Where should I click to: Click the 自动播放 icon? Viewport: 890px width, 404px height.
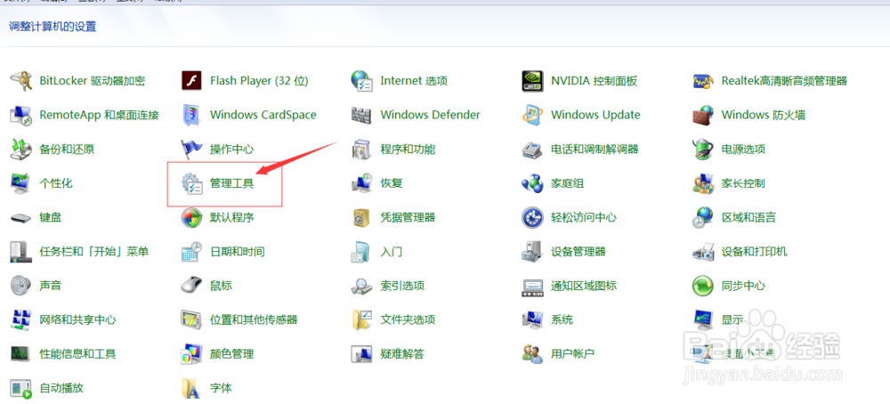click(x=21, y=388)
